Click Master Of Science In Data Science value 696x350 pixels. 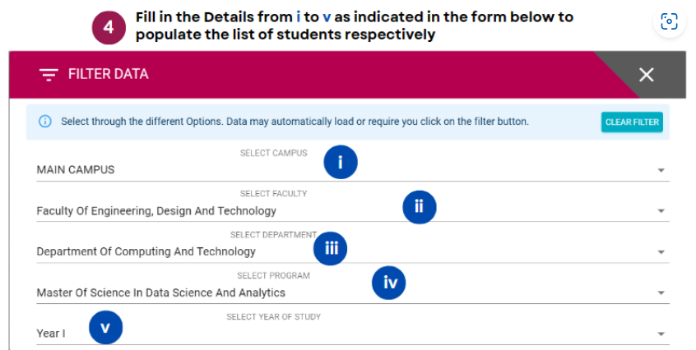pos(160,292)
